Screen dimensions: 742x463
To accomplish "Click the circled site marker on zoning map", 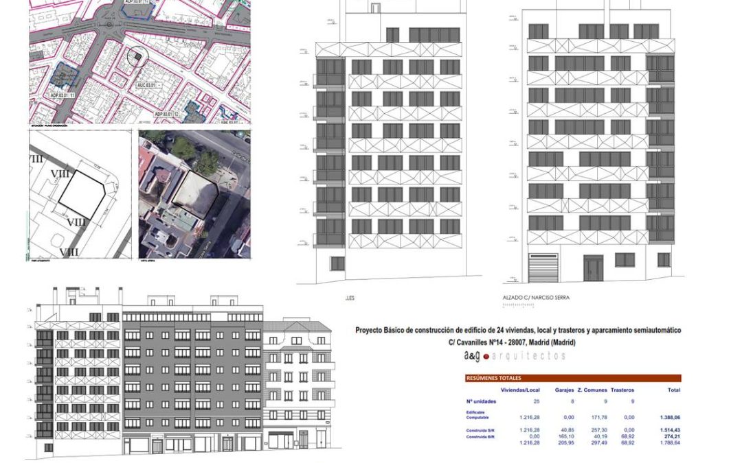I will point(137,56).
